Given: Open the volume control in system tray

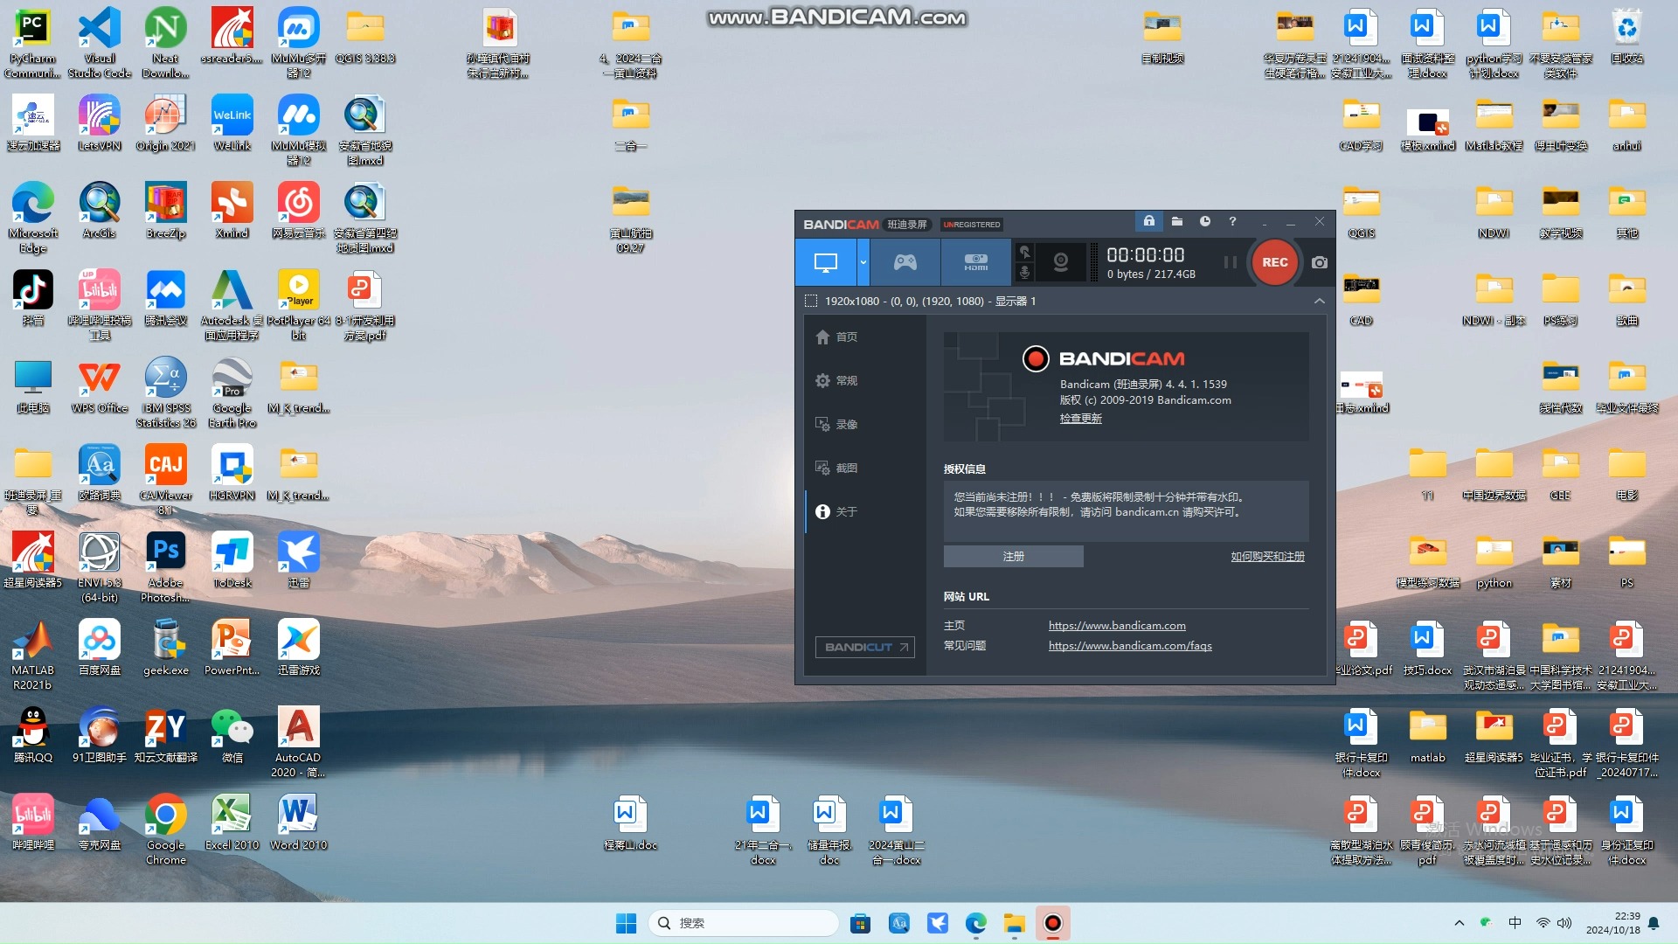Looking at the screenshot, I should [x=1564, y=923].
